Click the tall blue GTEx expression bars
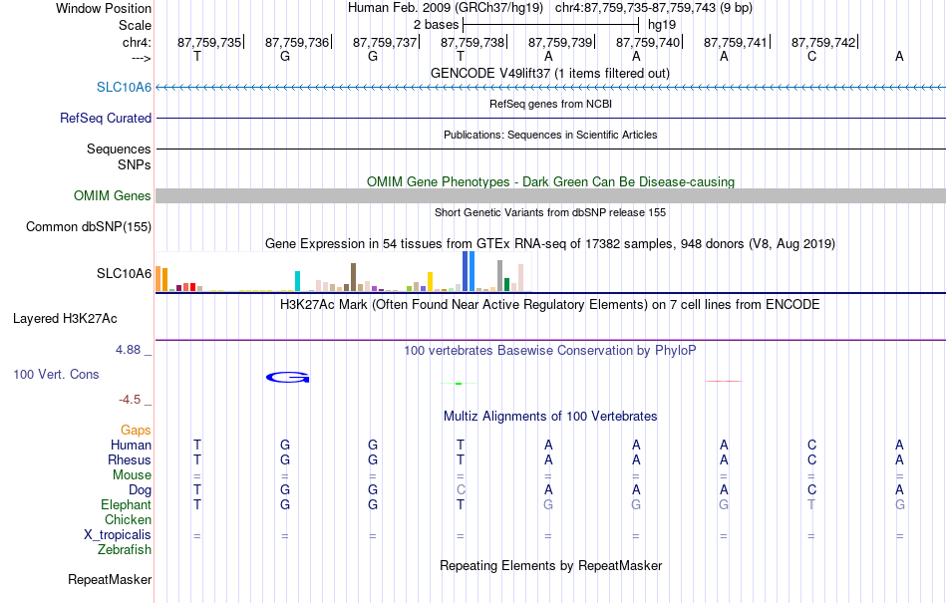The height and width of the screenshot is (603, 947). point(469,271)
